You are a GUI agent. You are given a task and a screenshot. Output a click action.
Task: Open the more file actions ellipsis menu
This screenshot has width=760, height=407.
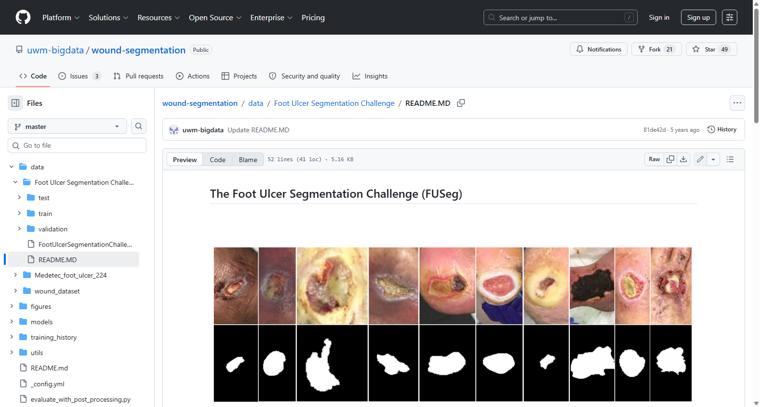[737, 103]
